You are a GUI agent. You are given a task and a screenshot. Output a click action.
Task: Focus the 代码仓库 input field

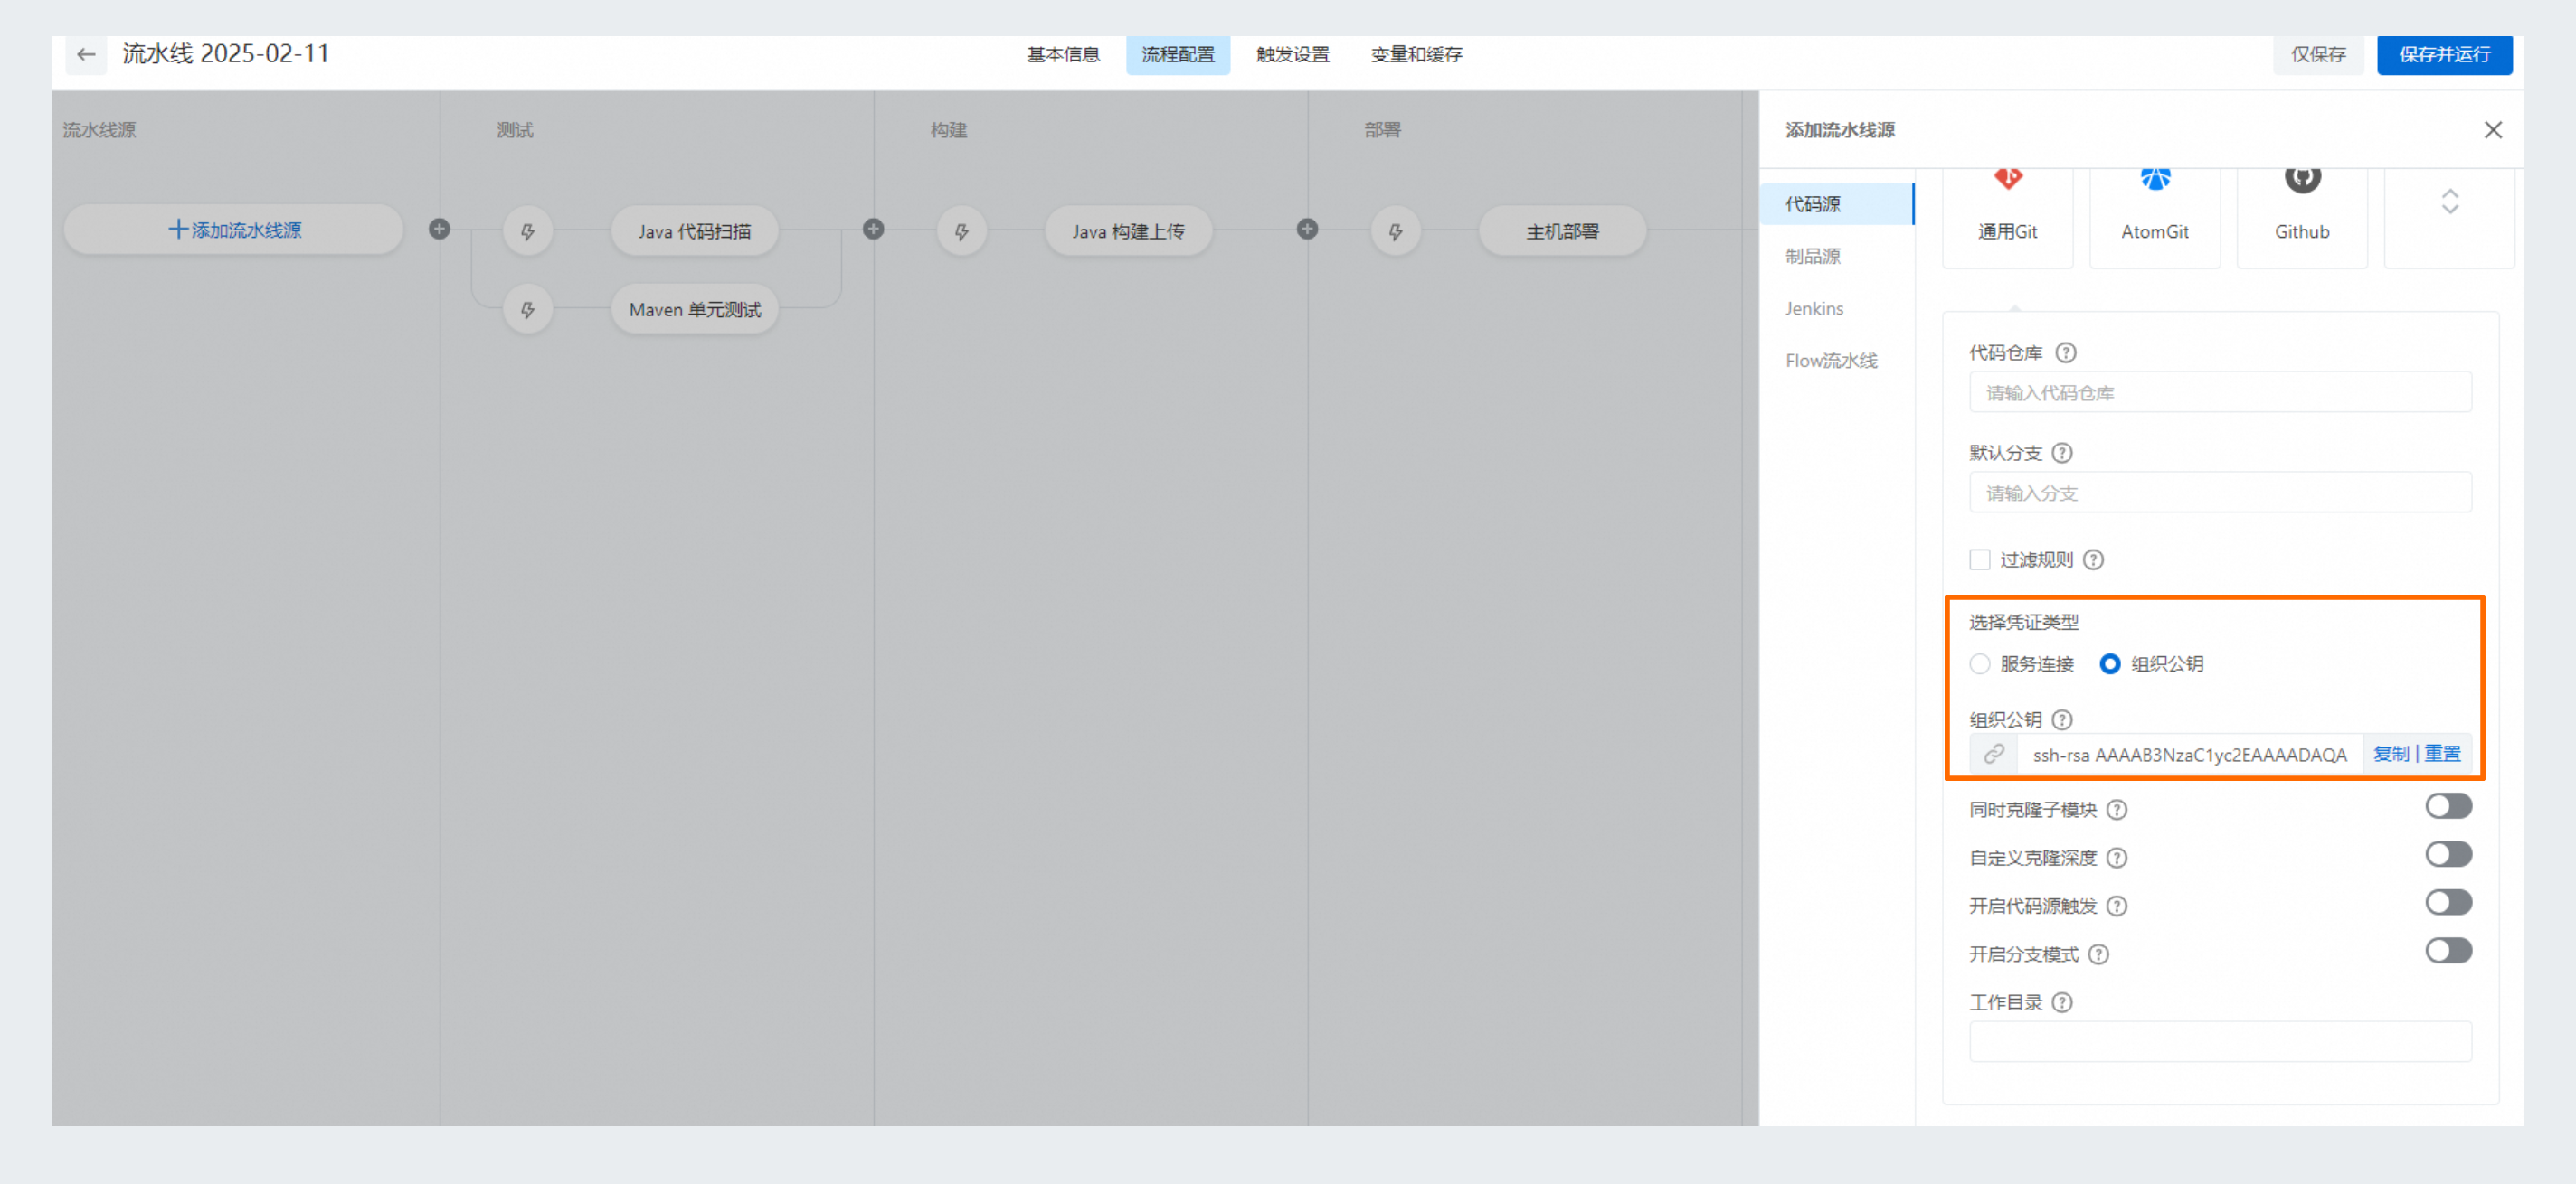tap(2220, 392)
